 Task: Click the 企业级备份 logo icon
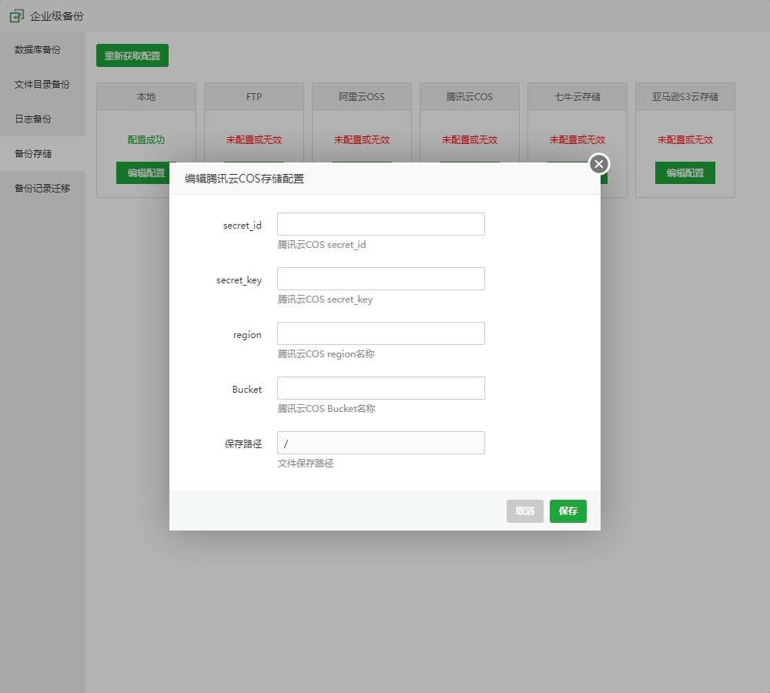(16, 15)
